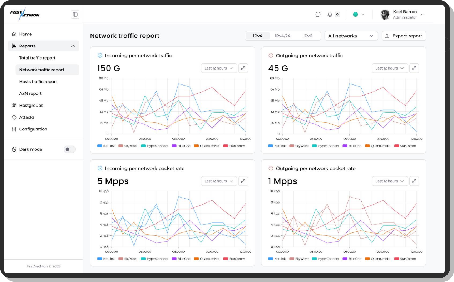Click the notifications bell icon
The width and height of the screenshot is (454, 282).
(x=330, y=14)
